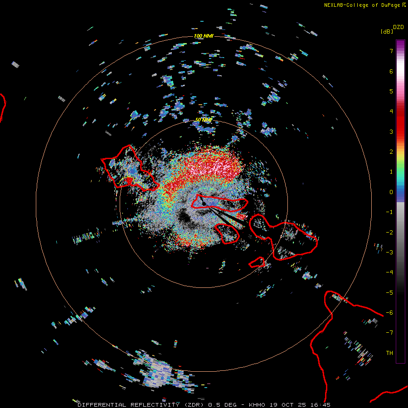The height and width of the screenshot is (408, 408).
Task: Click the DZD legend title
Action: pyautogui.click(x=398, y=27)
